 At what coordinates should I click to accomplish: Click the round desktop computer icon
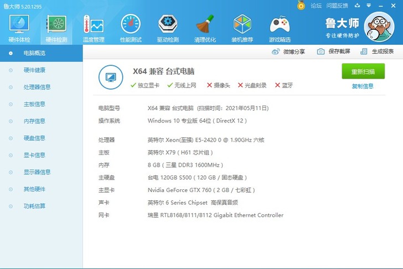111,77
